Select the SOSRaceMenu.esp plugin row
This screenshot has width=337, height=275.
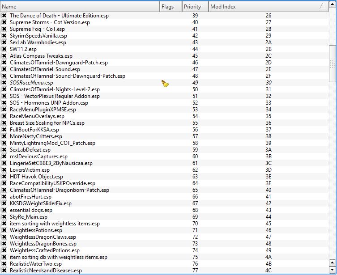point(31,83)
